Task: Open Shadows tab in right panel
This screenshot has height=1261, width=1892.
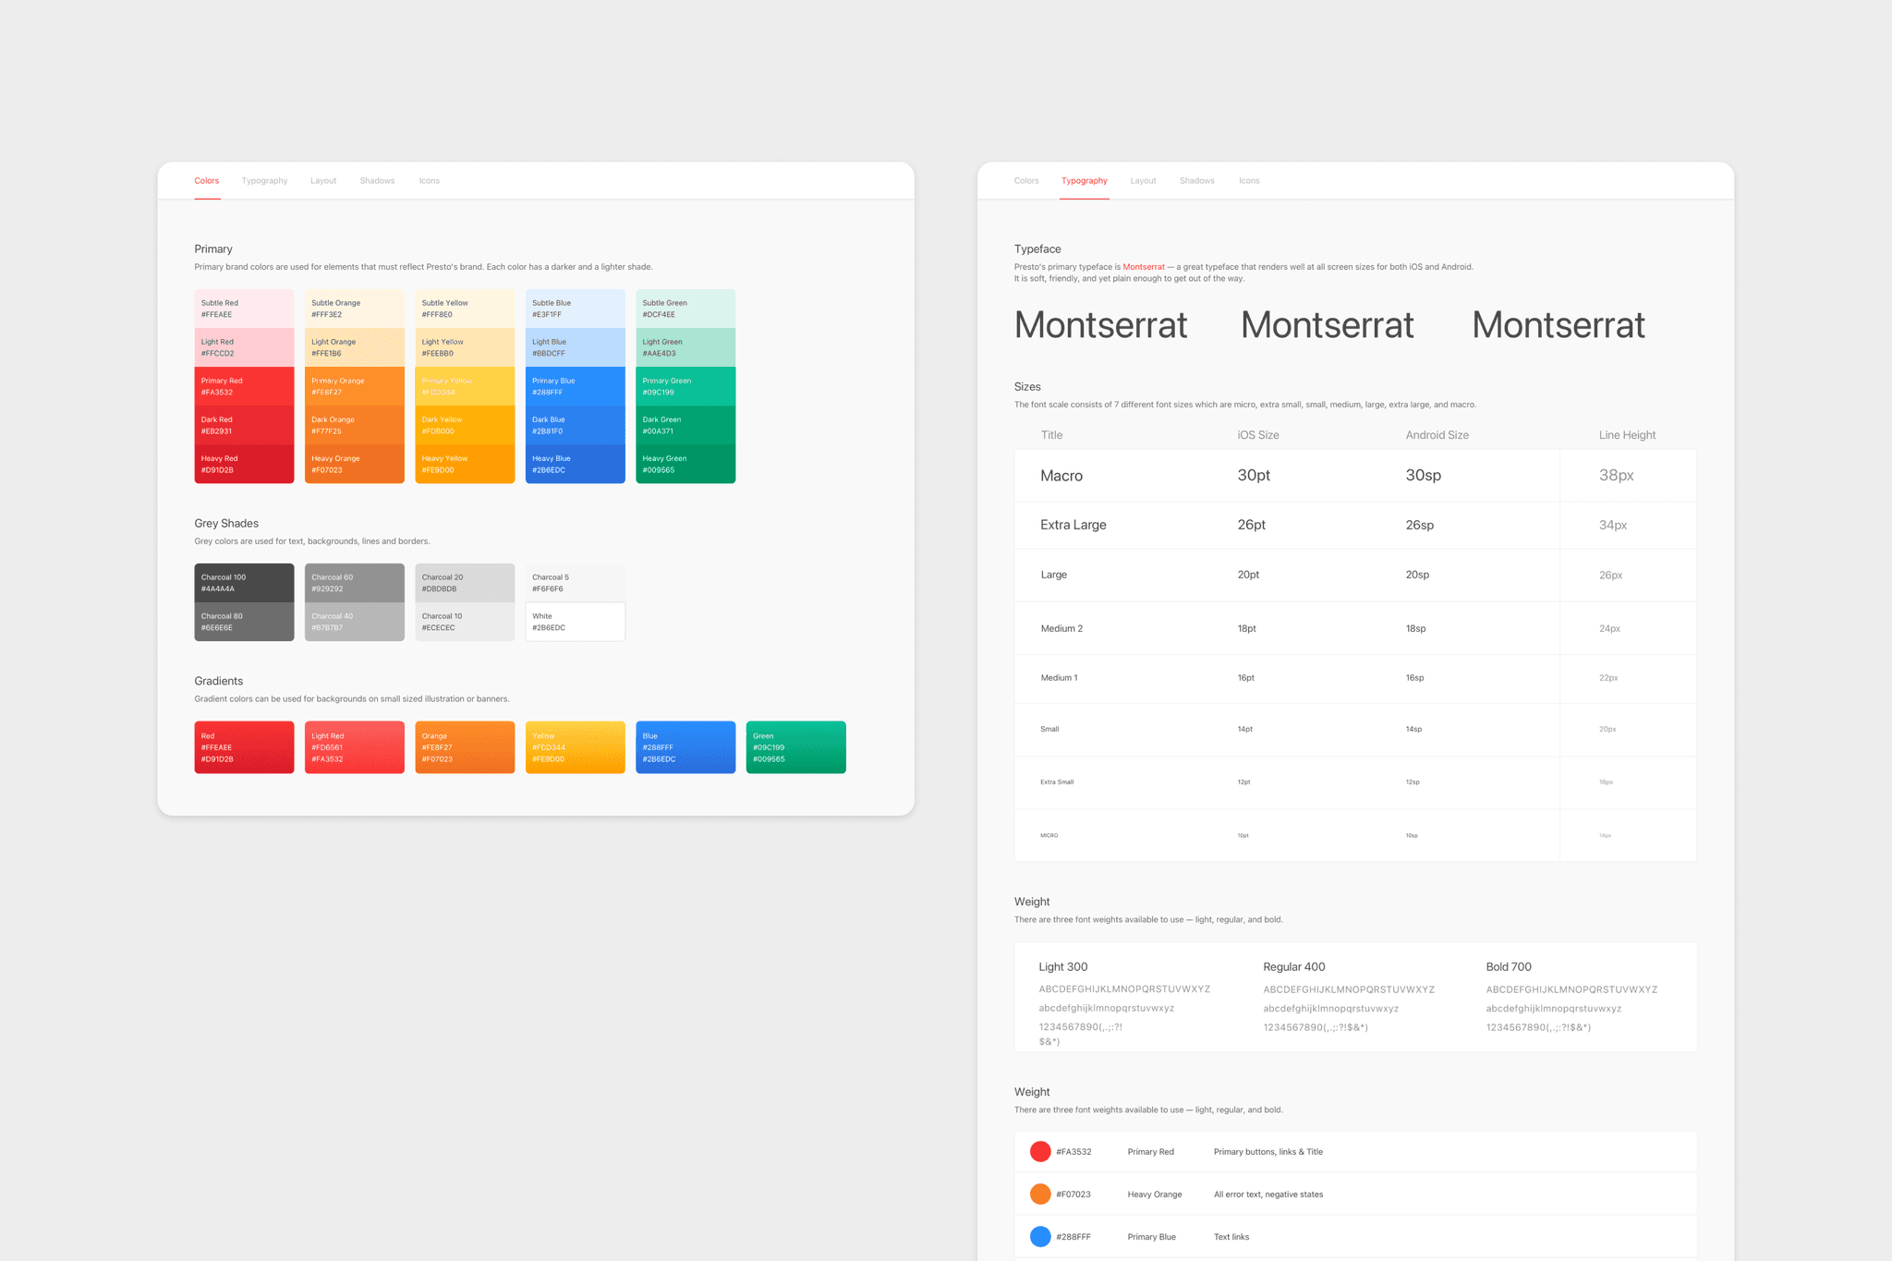Action: [x=1196, y=181]
